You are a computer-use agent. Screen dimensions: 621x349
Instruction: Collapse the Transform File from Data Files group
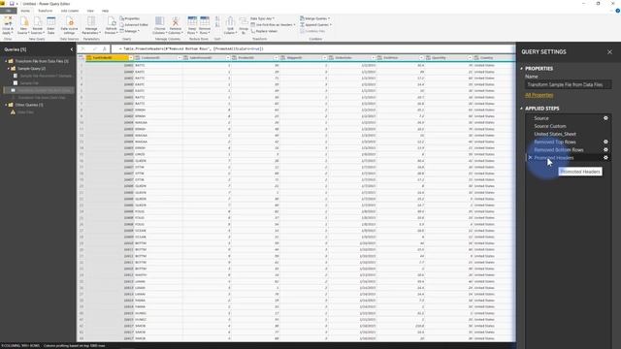pos(6,61)
